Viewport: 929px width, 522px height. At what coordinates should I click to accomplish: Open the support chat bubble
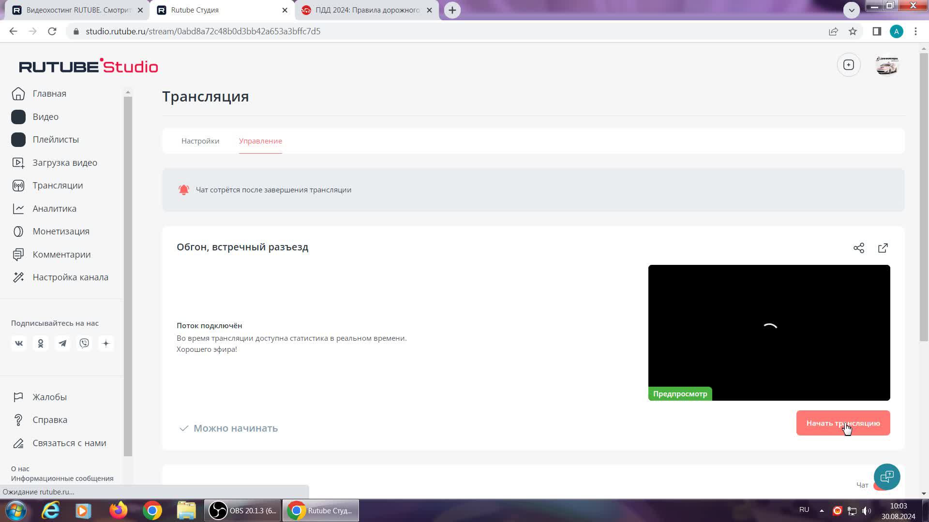tap(886, 477)
